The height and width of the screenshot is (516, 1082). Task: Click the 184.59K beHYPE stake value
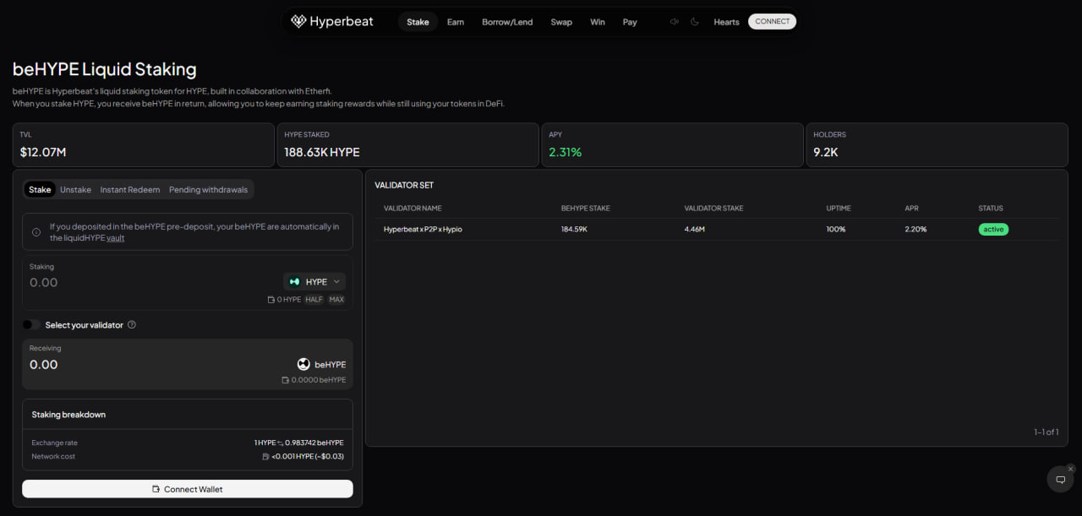coord(574,230)
